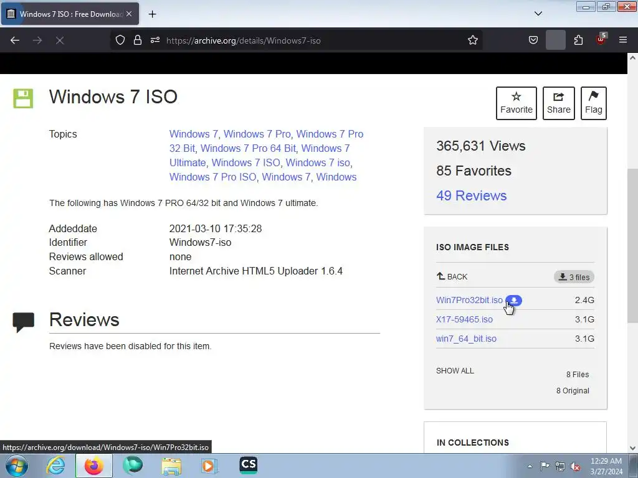Open the 8 Original count link
The height and width of the screenshot is (478, 638).
(573, 391)
